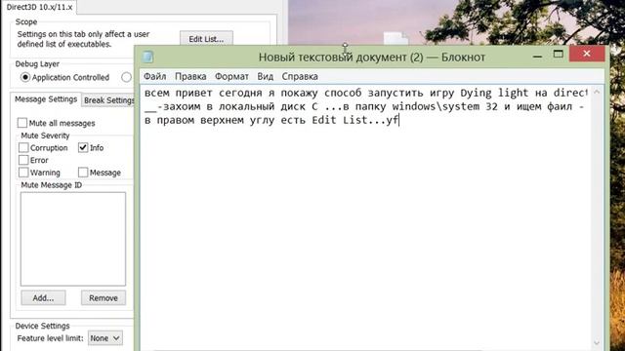Open the Feature level limit dropdown

[104, 338]
